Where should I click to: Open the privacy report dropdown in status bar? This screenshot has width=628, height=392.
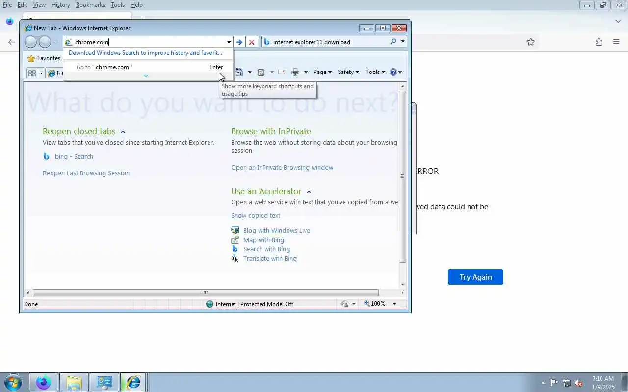click(354, 304)
